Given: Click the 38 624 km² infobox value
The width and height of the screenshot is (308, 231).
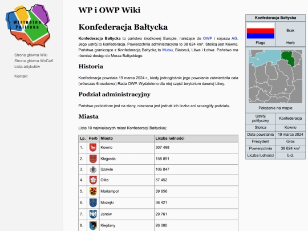Looking at the screenshot, I should 290,148.
